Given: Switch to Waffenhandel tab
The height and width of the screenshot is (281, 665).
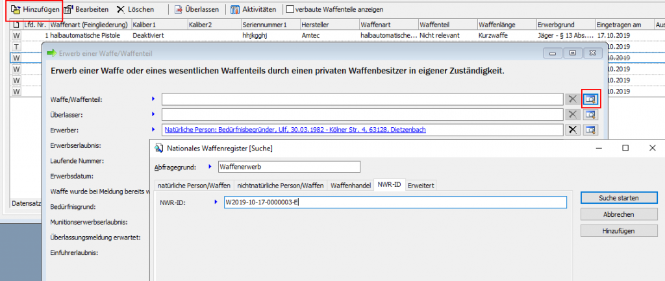Looking at the screenshot, I should (351, 186).
